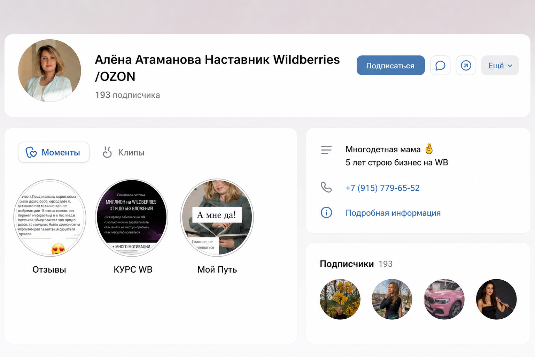
Task: Switch to the Клипы tab
Action: [x=123, y=152]
